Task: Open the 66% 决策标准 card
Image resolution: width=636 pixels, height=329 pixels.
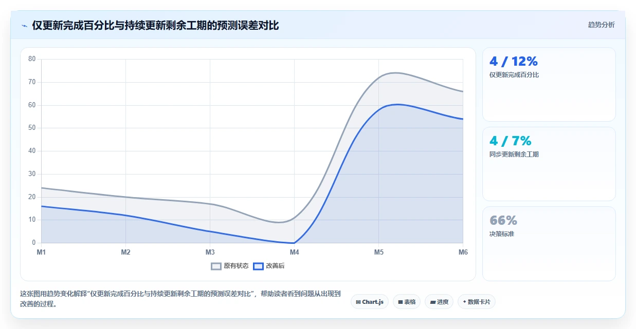Action: pos(549,244)
